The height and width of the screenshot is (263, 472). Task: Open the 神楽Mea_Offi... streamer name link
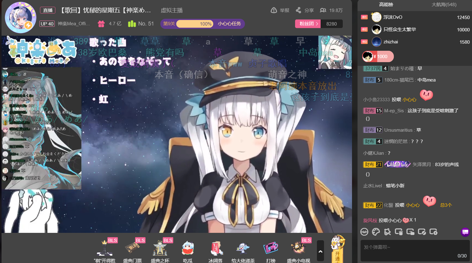tap(74, 24)
